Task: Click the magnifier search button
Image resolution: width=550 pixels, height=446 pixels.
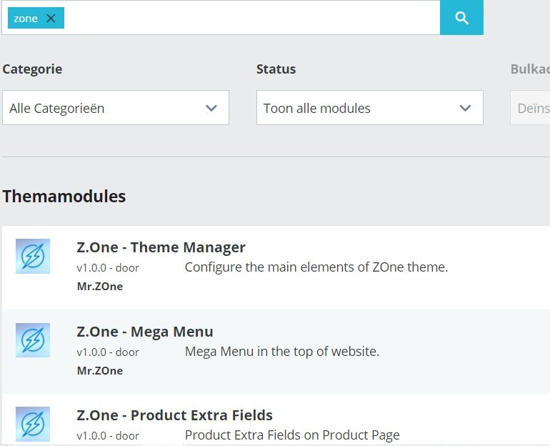Action: [461, 18]
